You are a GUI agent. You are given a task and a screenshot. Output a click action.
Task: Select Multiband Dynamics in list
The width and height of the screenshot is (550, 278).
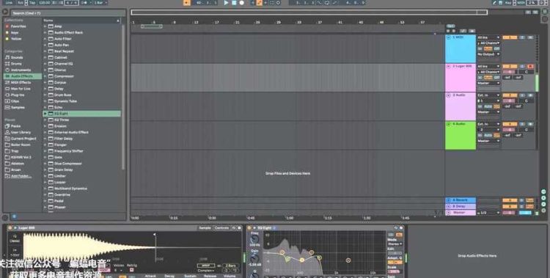(70, 189)
